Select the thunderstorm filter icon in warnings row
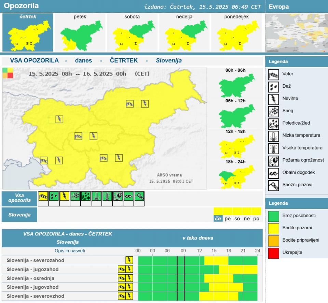The width and height of the screenshot is (328, 303). (x=65, y=196)
